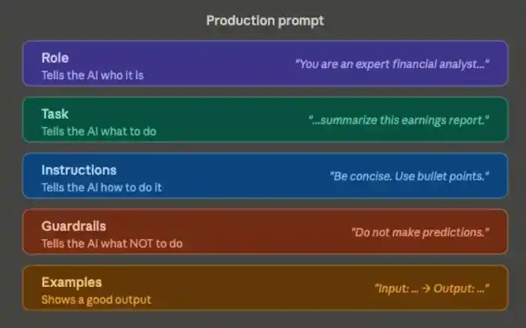Select the green Task card
Screen dimensions: 526x328
pos(265,120)
